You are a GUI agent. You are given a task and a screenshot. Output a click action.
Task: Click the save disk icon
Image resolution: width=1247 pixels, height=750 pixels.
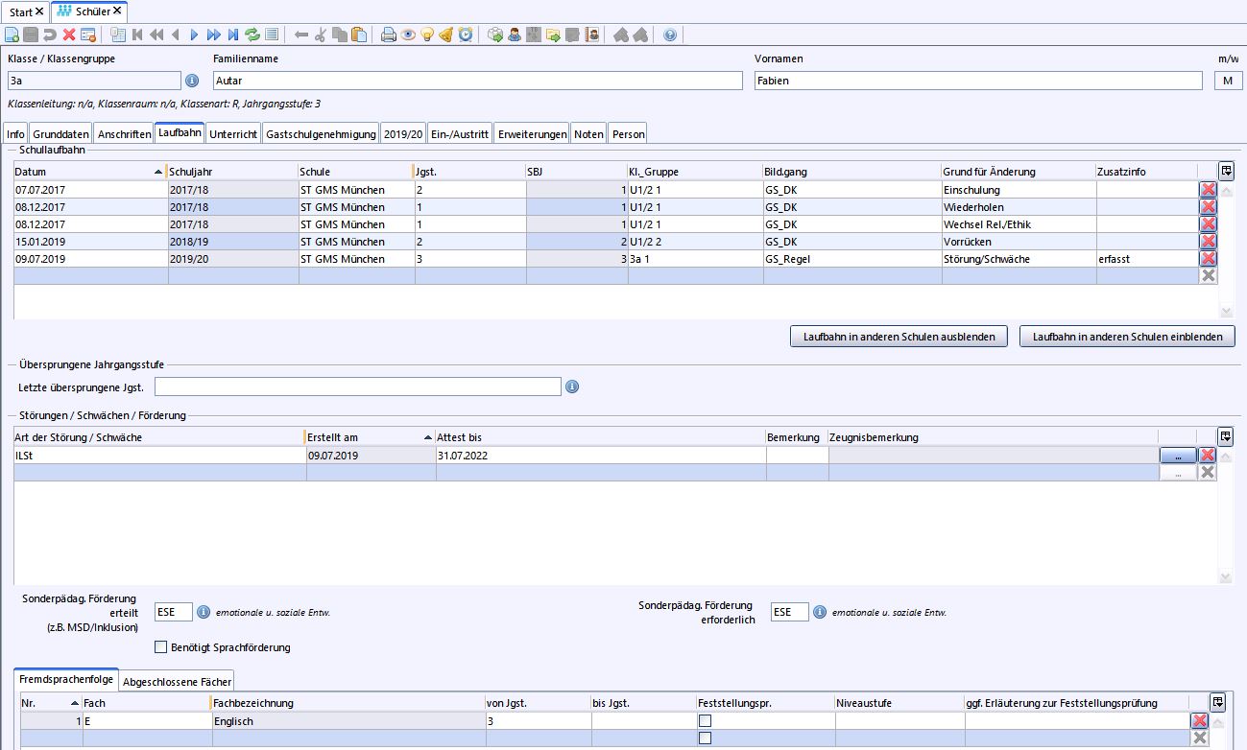tap(31, 35)
